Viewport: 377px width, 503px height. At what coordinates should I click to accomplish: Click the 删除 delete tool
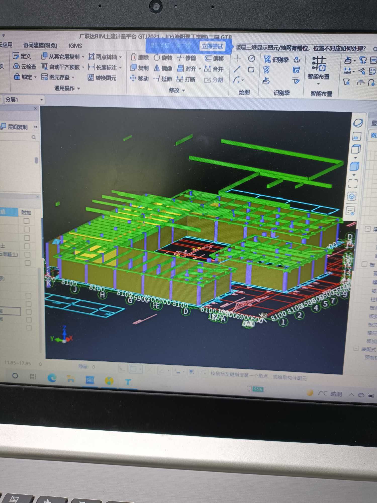pos(140,58)
